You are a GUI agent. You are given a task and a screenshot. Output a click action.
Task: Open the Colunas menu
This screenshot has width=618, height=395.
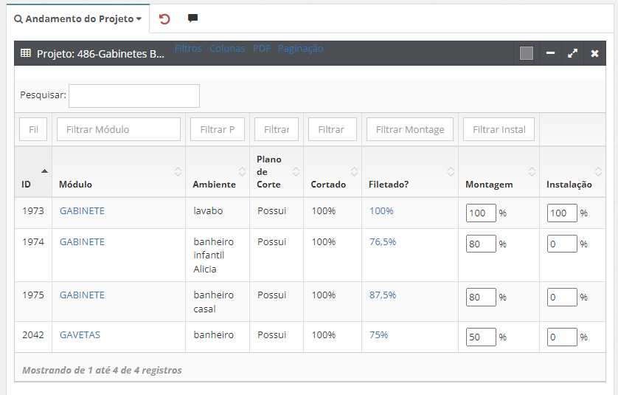click(227, 49)
